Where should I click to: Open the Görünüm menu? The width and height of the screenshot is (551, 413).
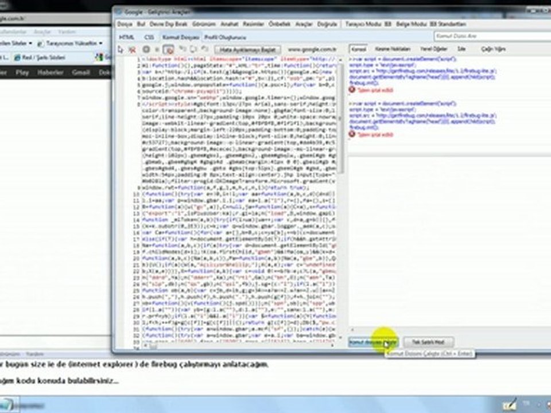[203, 24]
